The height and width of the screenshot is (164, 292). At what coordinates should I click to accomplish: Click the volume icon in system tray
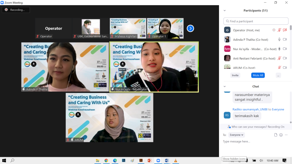pyautogui.click(x=261, y=161)
